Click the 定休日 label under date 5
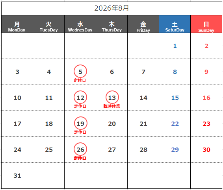The height and width of the screenshot is (190, 223). coord(80,80)
